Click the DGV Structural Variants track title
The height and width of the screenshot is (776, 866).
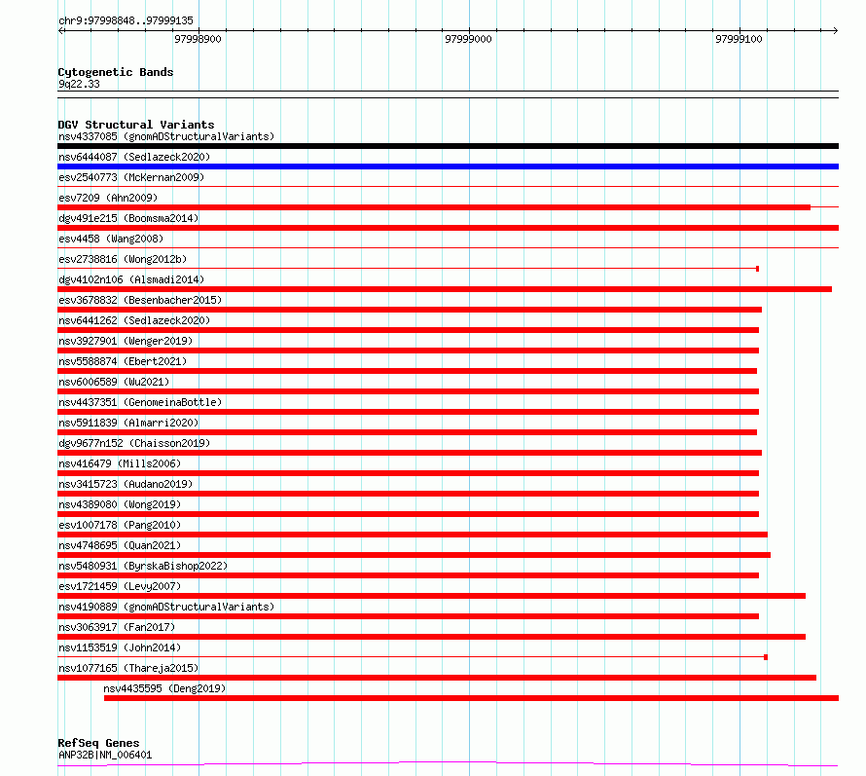(136, 125)
